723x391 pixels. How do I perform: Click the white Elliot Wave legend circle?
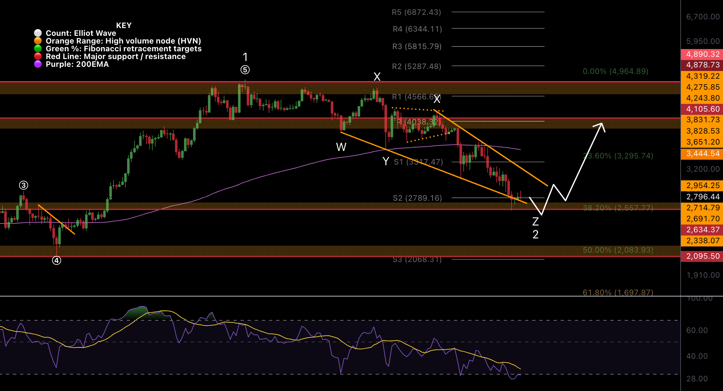click(x=38, y=33)
